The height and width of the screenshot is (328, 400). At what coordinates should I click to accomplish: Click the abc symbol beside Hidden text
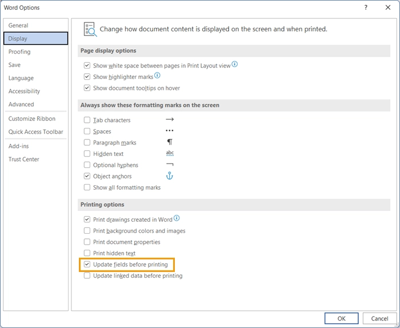click(170, 153)
